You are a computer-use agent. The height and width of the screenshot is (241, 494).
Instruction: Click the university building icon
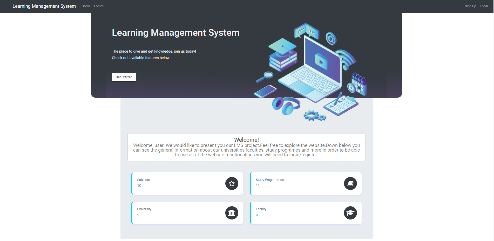231,213
